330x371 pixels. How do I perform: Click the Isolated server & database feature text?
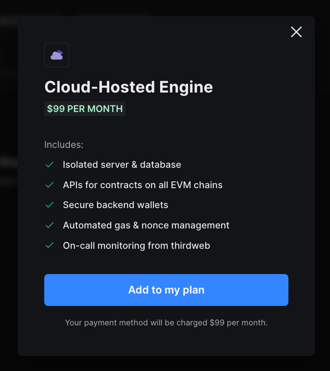pyautogui.click(x=122, y=164)
